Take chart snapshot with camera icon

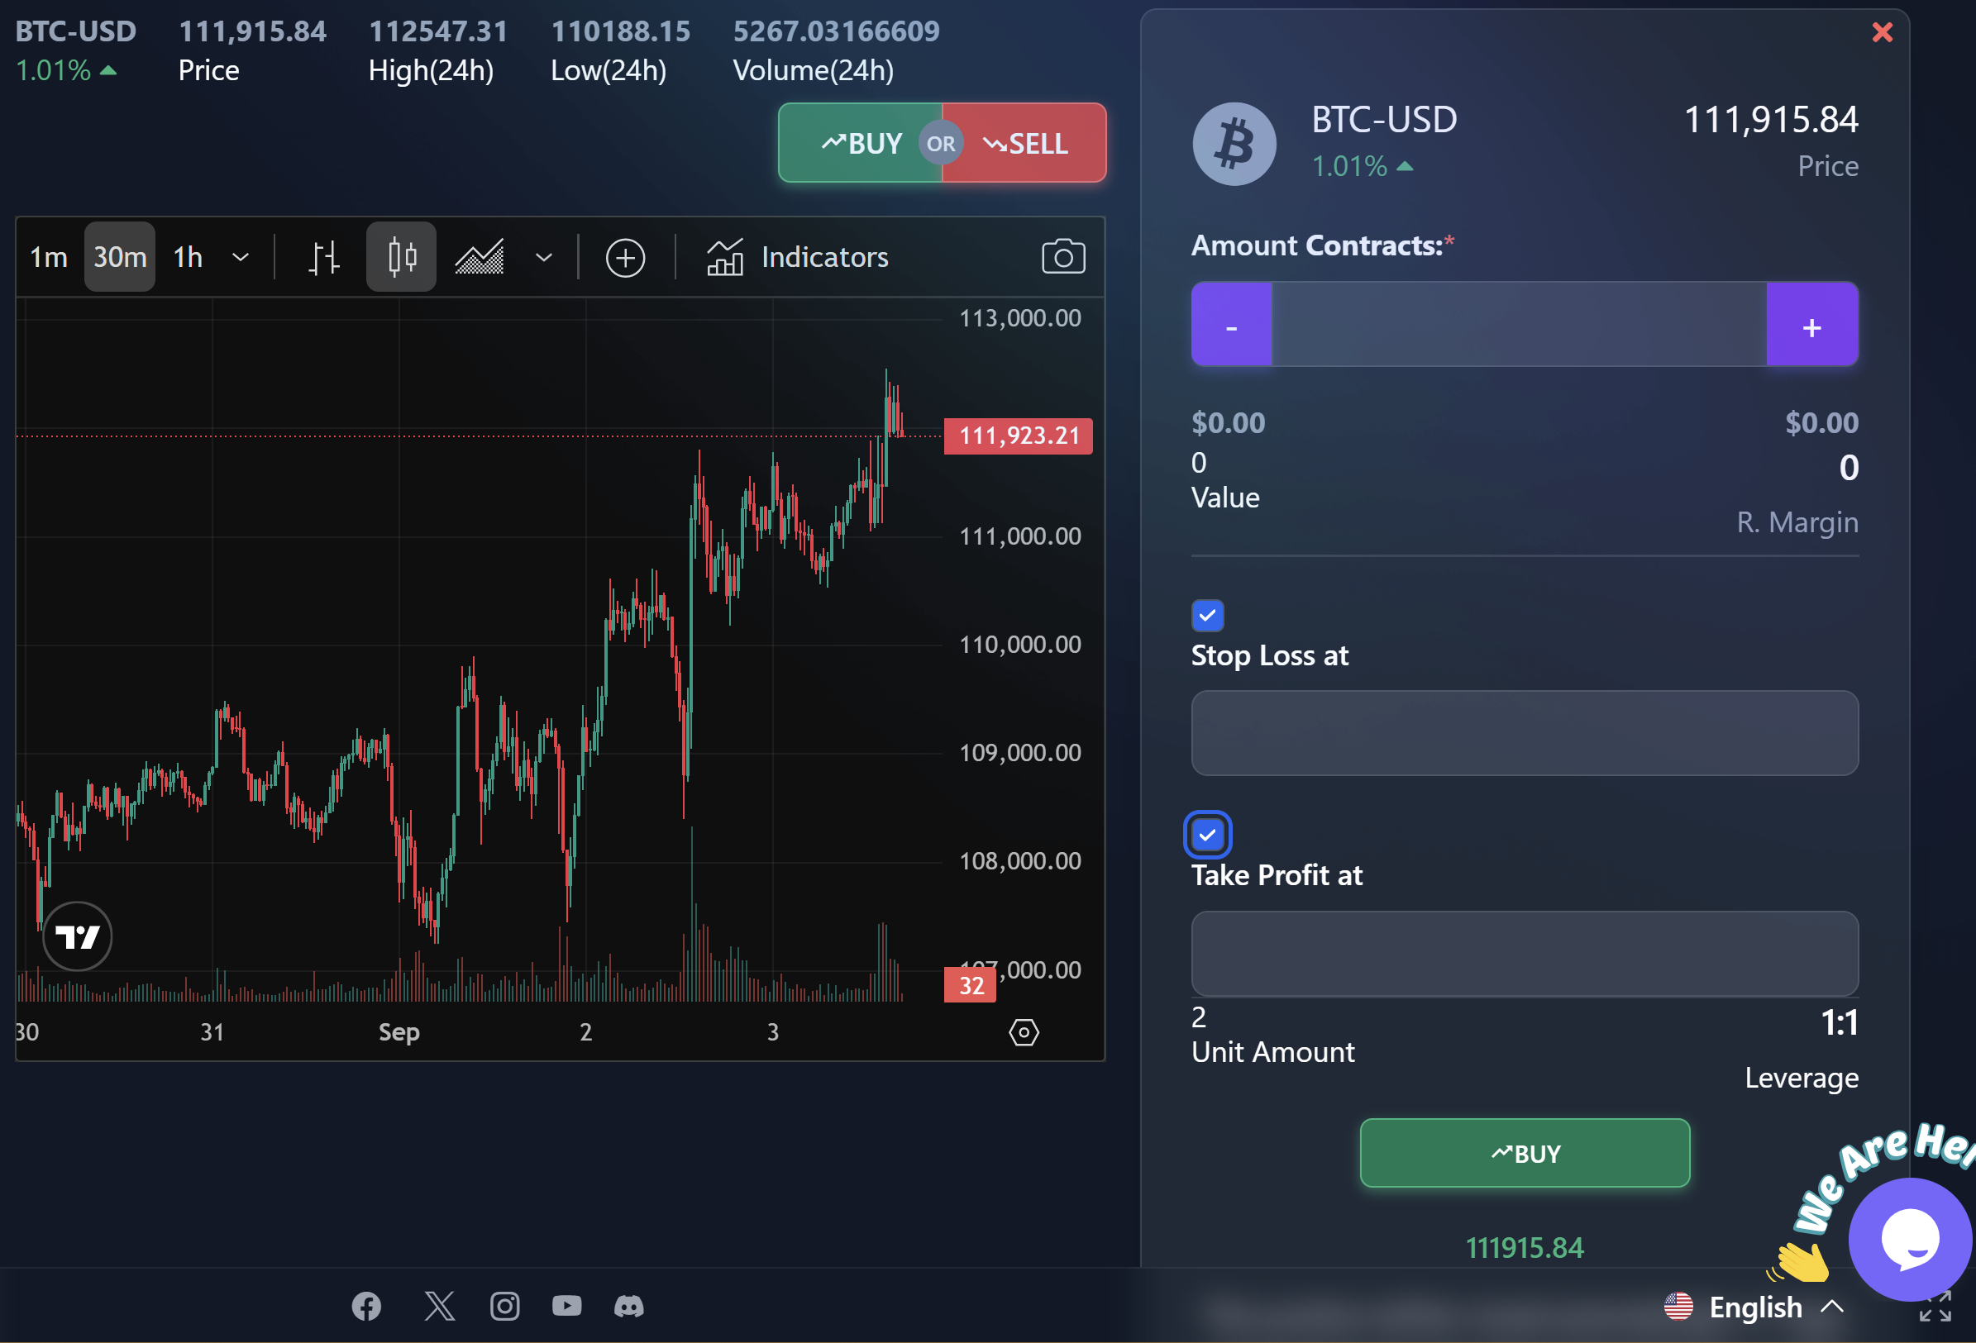1062,257
